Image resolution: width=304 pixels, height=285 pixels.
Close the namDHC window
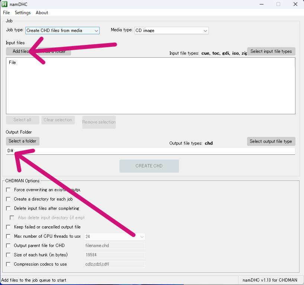[295, 4]
